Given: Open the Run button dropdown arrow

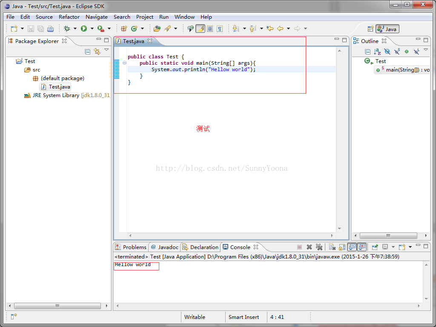Looking at the screenshot, I should point(92,29).
